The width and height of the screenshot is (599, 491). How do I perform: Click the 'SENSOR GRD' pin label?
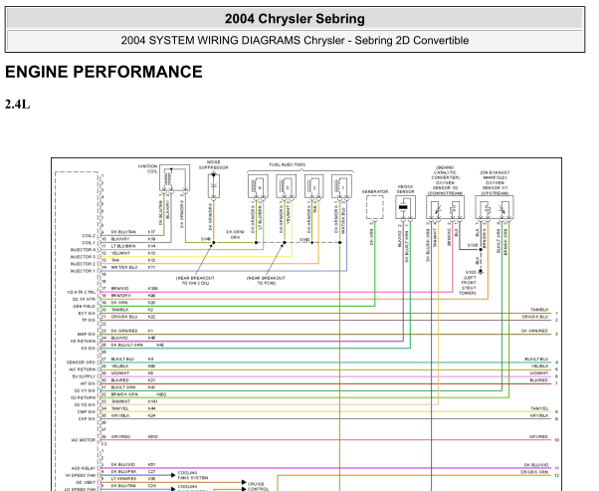81,363
